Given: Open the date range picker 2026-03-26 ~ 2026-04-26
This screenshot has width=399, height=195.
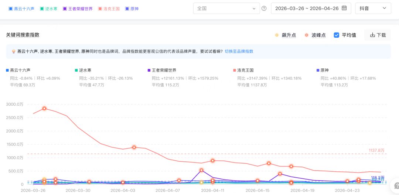Looking at the screenshot, I should [311, 8].
